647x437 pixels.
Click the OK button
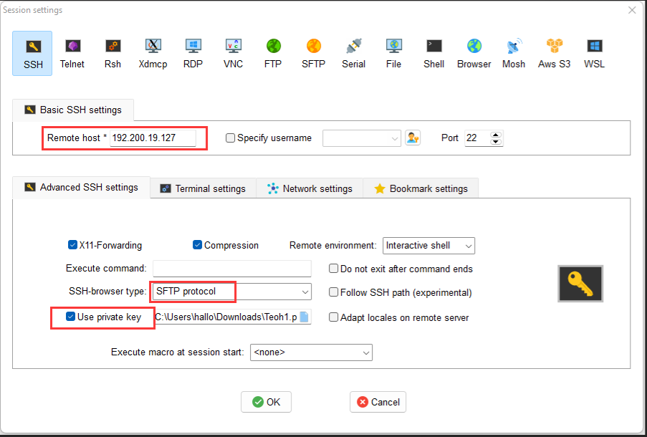[x=266, y=402]
